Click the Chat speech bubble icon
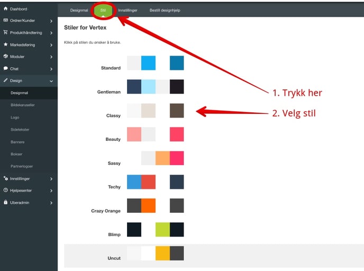Viewport: 364px width, 271px height. tap(6, 68)
